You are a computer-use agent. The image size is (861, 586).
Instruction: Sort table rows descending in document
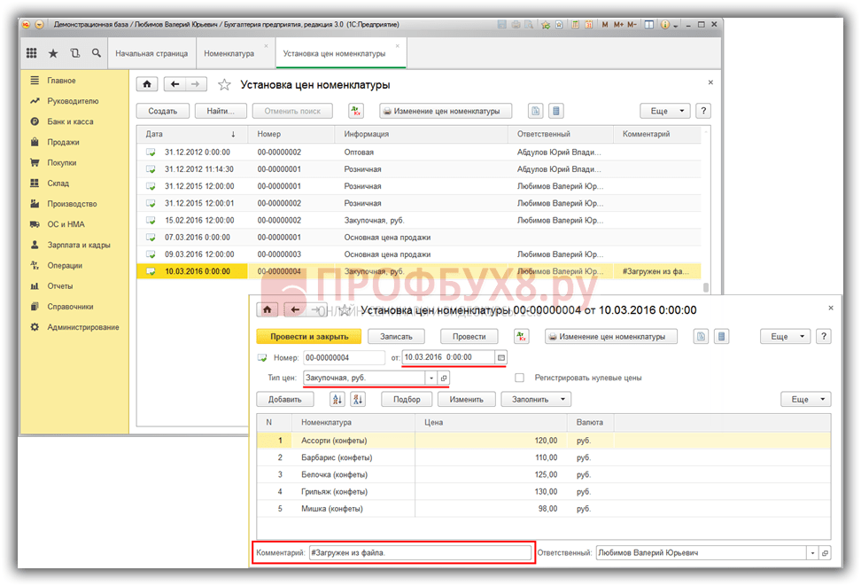pos(359,400)
